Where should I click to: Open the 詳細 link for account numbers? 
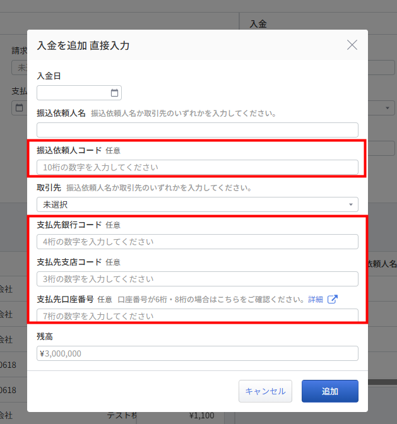click(316, 299)
